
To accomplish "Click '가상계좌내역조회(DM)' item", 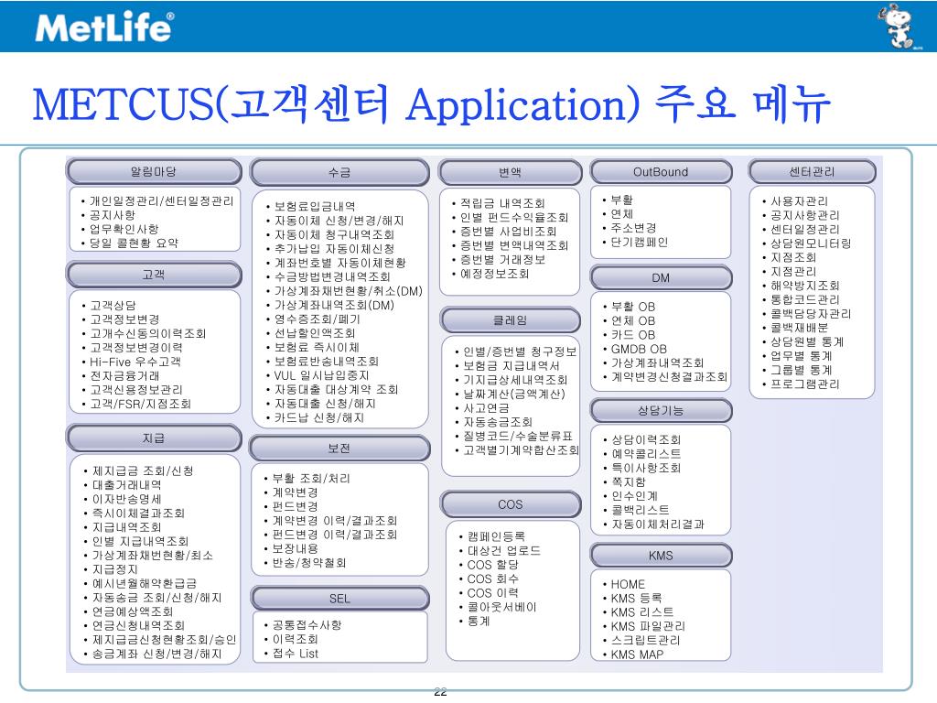I will point(334,305).
